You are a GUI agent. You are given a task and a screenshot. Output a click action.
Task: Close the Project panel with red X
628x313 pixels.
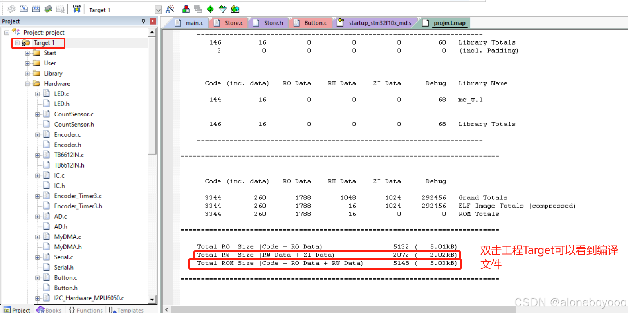click(x=153, y=21)
